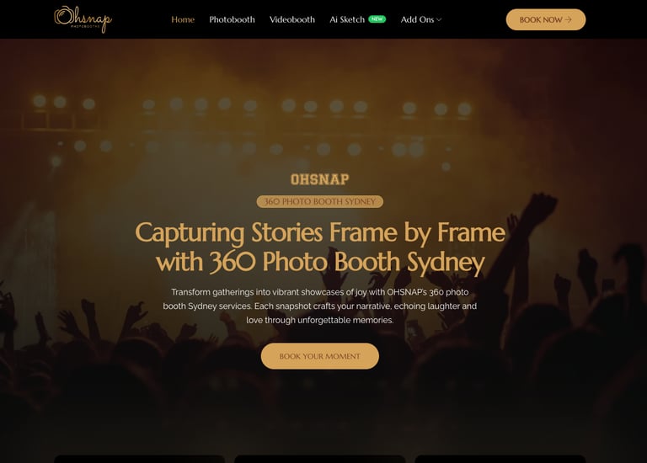Open the Photobooth menu item

[x=232, y=19]
